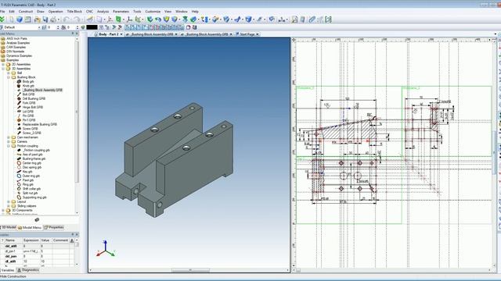Click the paperclip links icon
501x281 pixels.
[312, 20]
